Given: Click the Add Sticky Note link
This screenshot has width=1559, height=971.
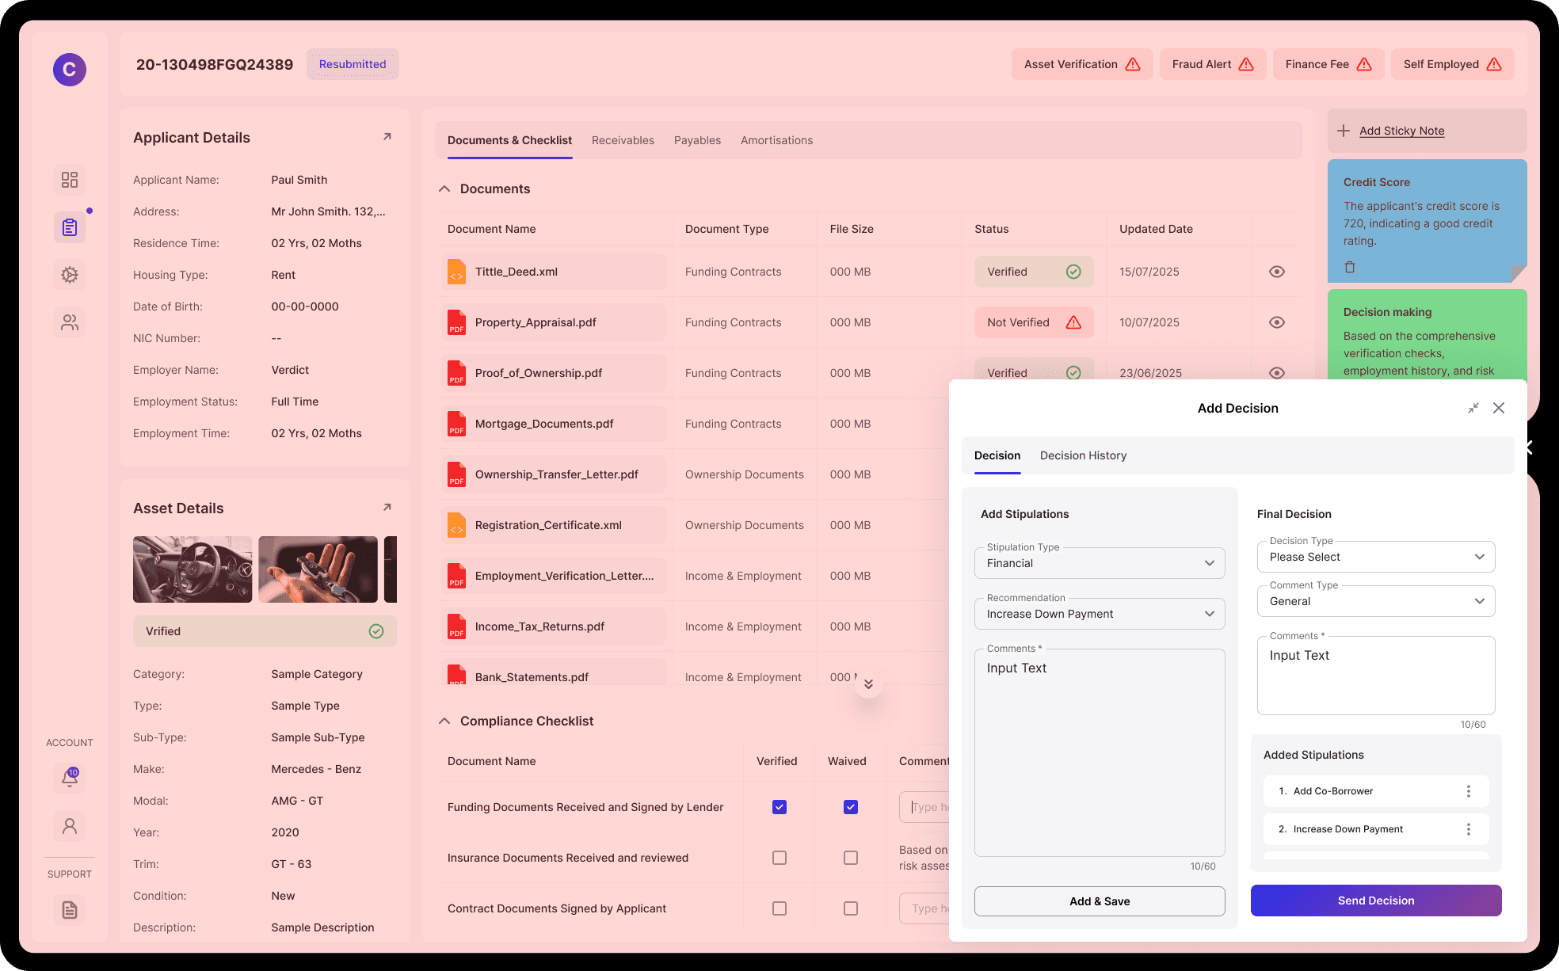Looking at the screenshot, I should (1401, 131).
